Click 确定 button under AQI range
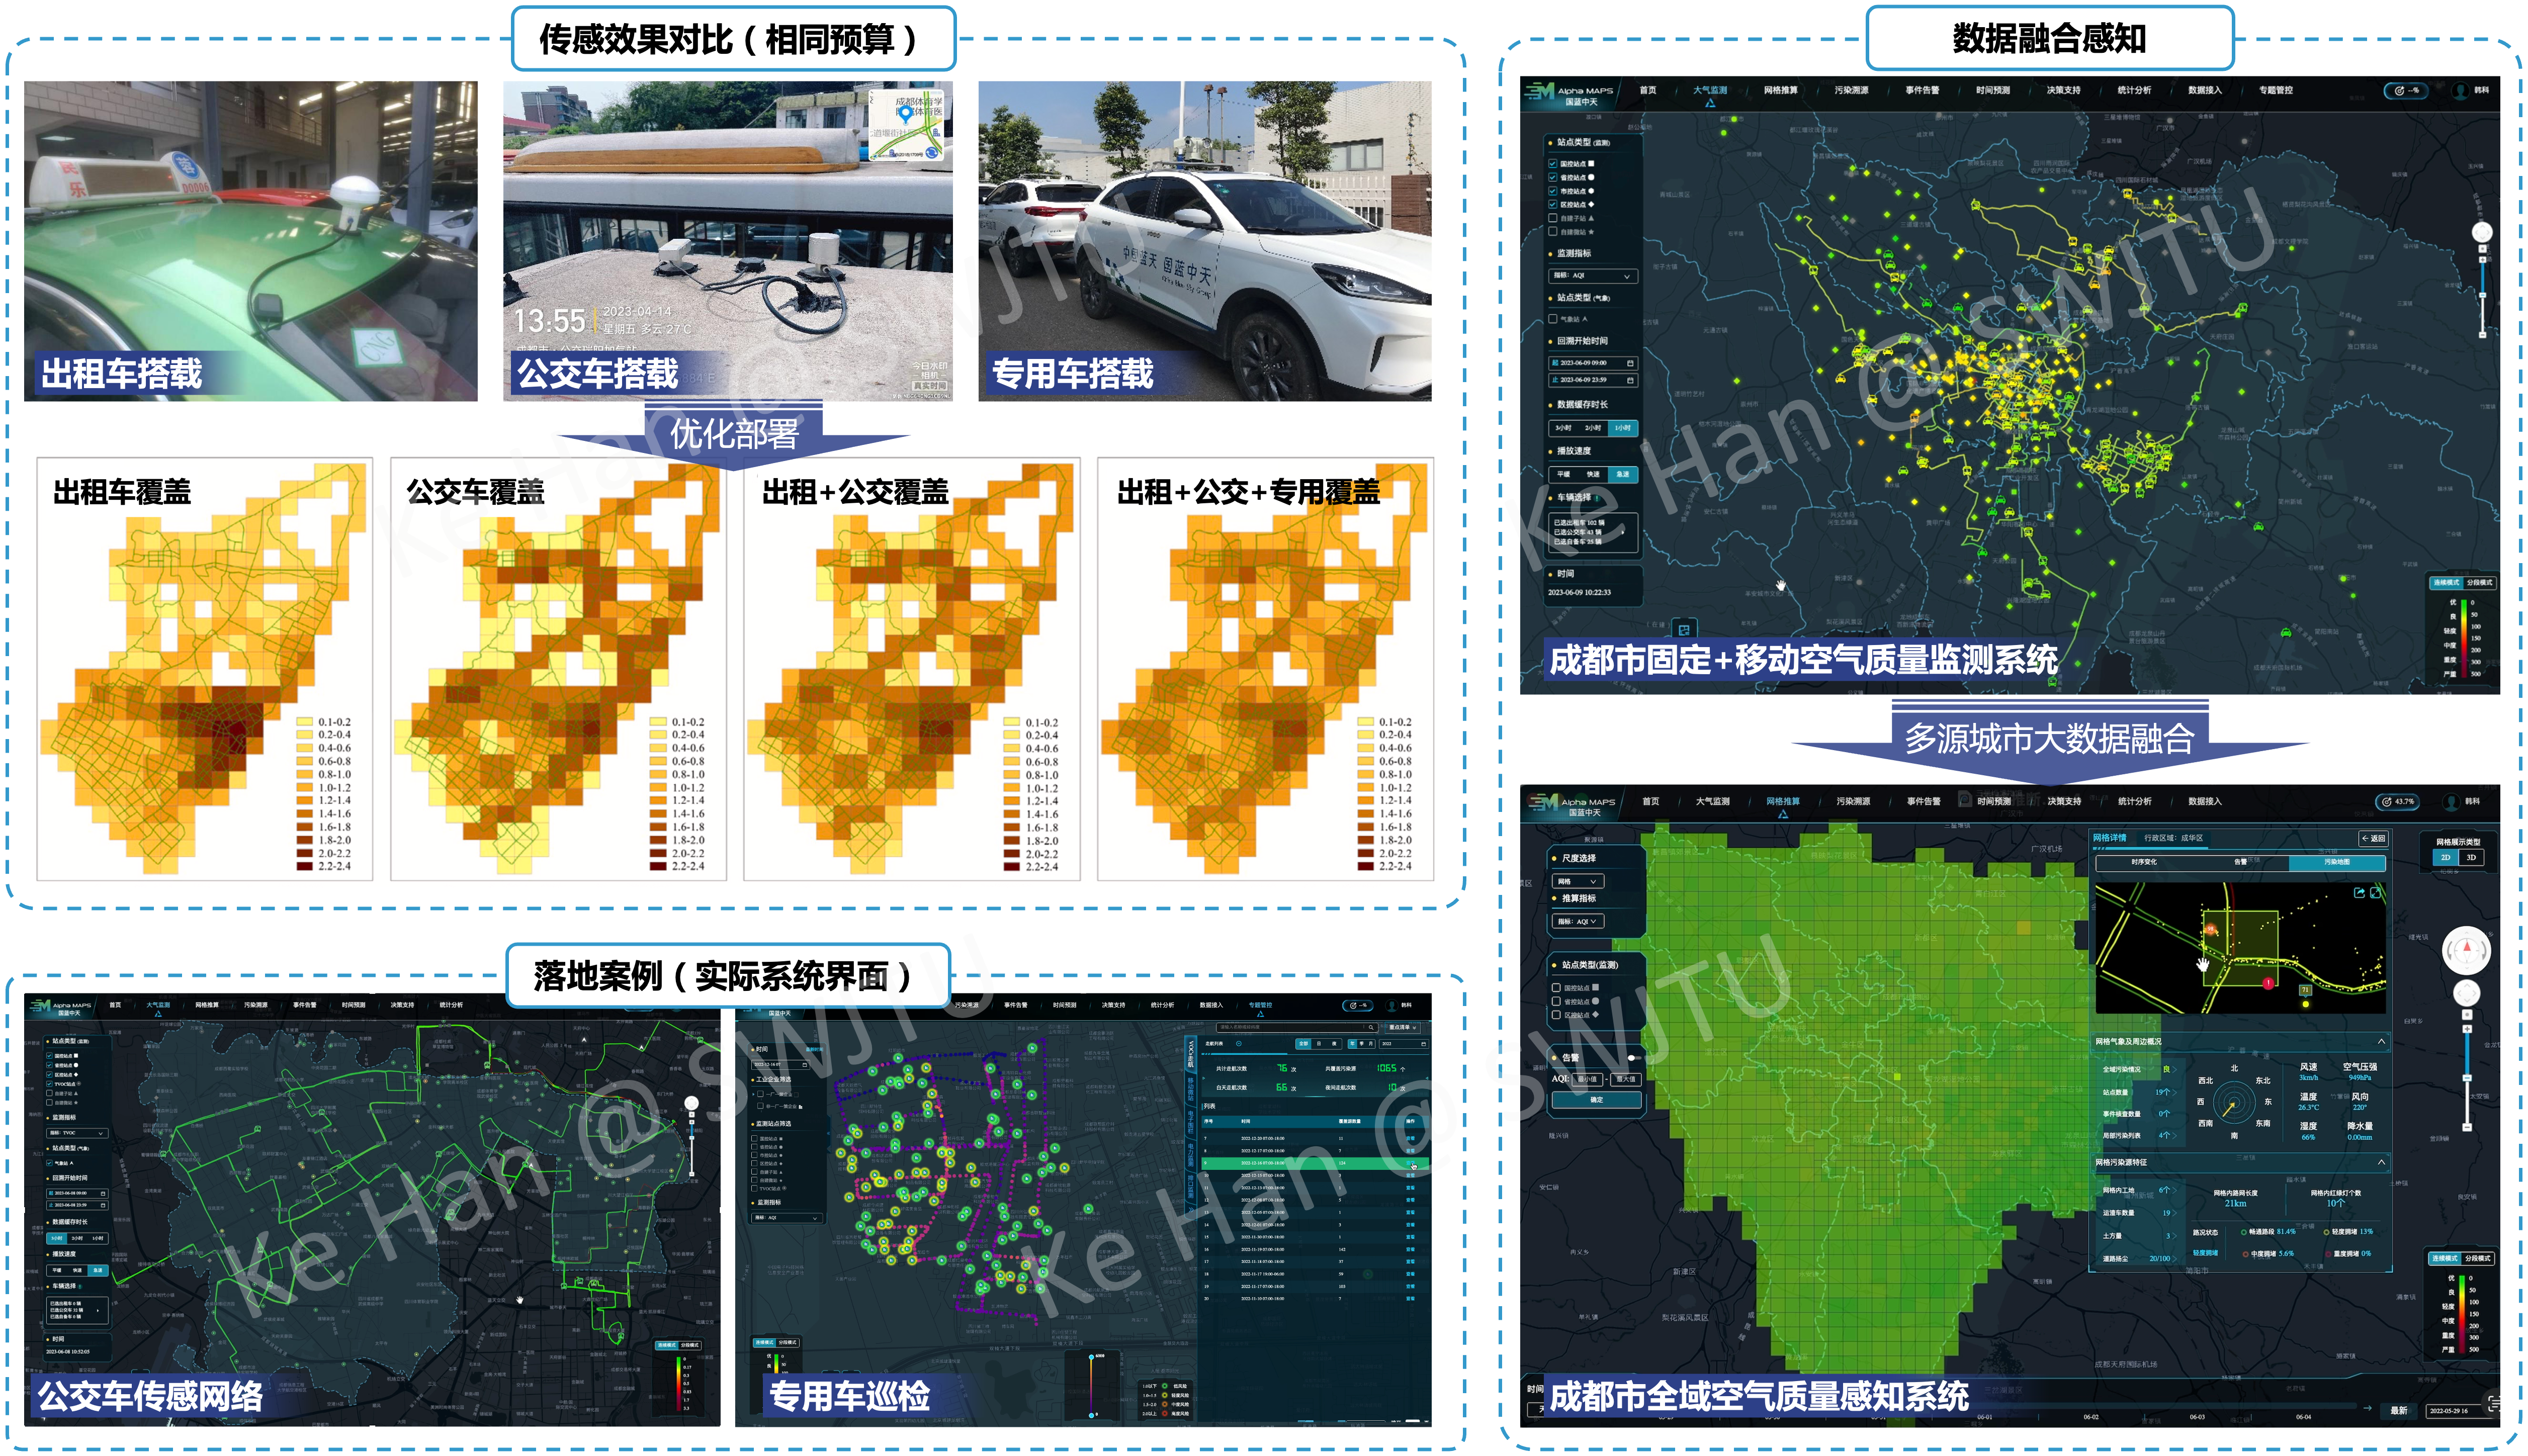 (x=1597, y=1101)
